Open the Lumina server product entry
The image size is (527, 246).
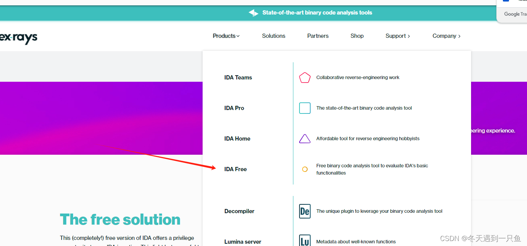243,242
